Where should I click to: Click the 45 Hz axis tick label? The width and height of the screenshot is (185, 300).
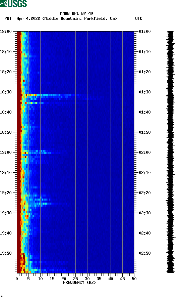tap(122, 279)
